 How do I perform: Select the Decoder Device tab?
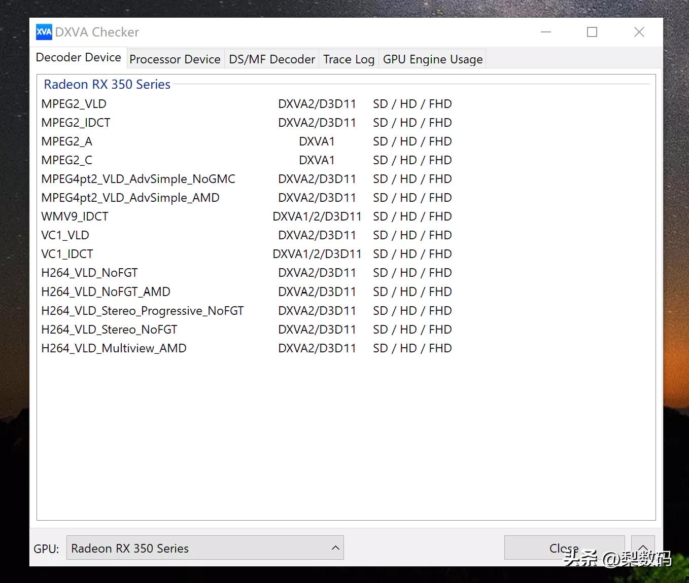pyautogui.click(x=79, y=58)
